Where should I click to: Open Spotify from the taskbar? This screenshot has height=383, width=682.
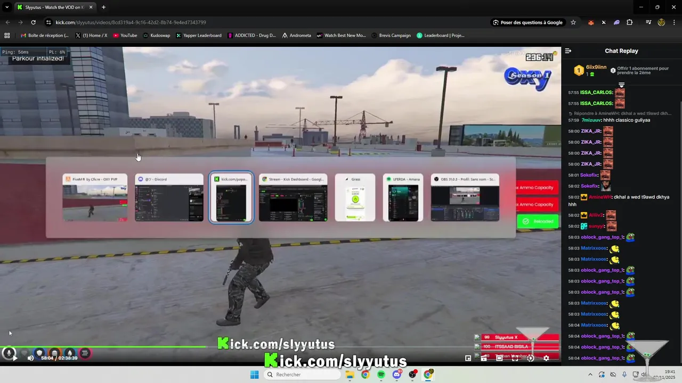point(381,374)
